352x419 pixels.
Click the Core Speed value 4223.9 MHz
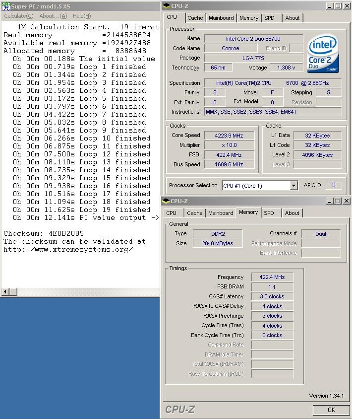click(229, 136)
